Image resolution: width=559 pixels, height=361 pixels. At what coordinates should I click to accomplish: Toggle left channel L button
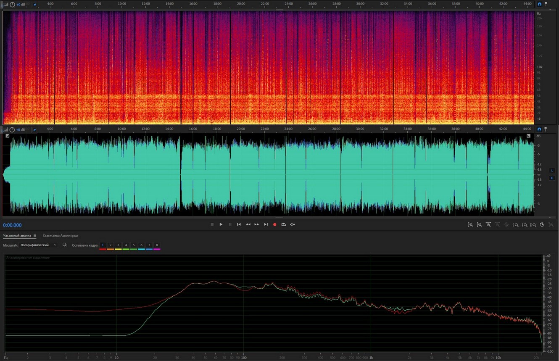[x=552, y=171]
